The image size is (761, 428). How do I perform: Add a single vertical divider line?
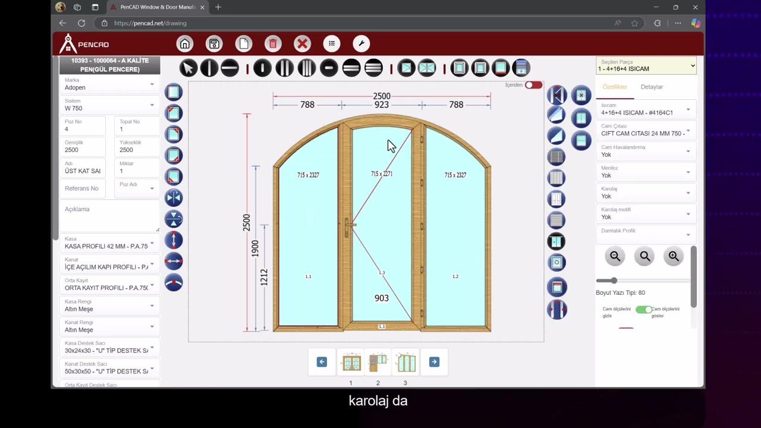tap(209, 68)
